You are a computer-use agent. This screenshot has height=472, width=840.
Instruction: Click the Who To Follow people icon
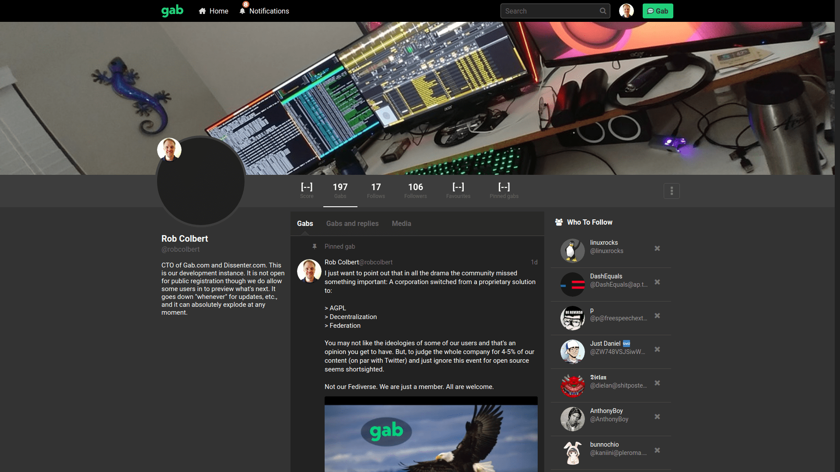(559, 222)
